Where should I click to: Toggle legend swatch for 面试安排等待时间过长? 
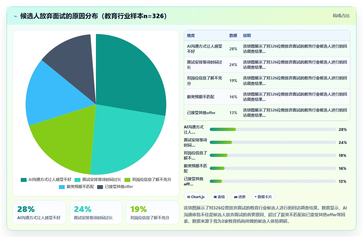77,180
